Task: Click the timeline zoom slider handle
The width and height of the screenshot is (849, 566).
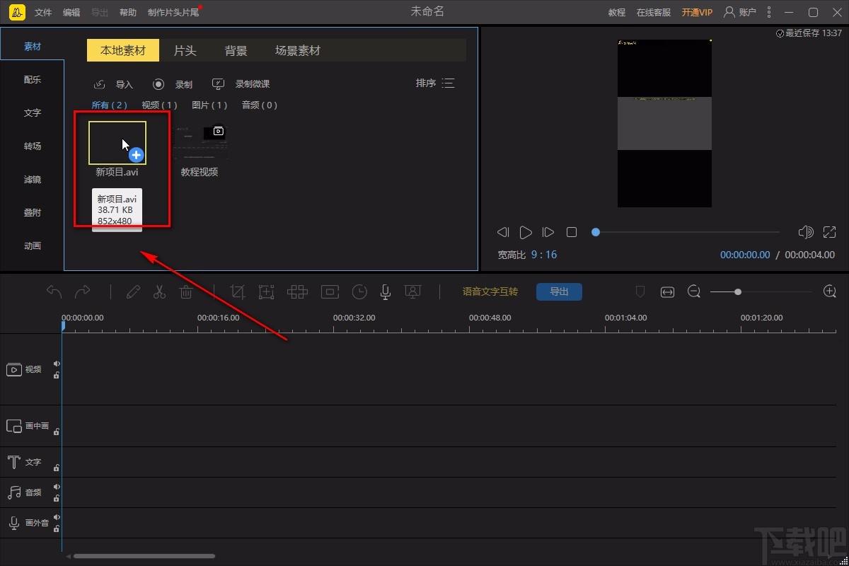Action: click(x=738, y=291)
